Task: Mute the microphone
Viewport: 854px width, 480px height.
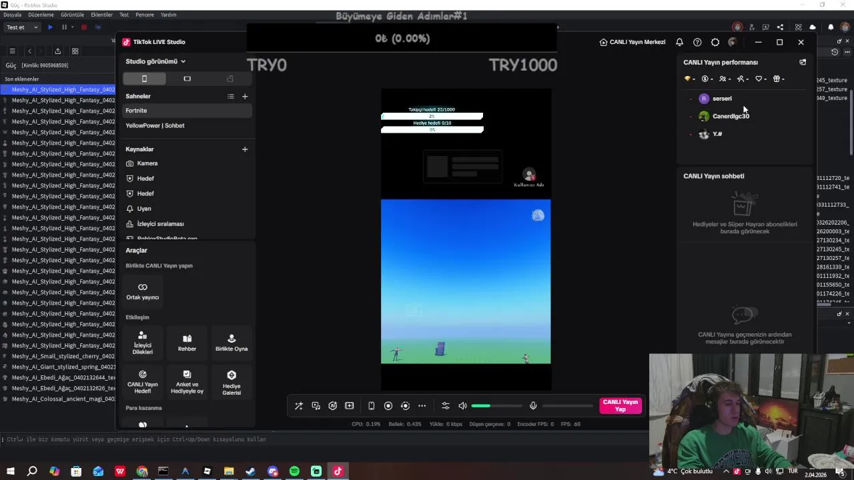Action: (x=533, y=406)
